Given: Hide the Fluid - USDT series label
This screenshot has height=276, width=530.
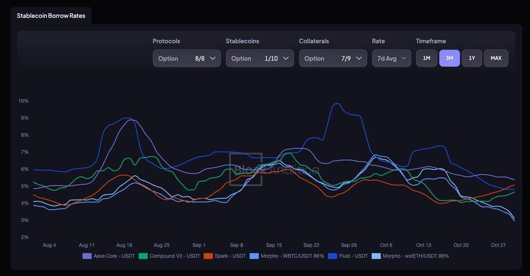Looking at the screenshot, I should [354, 256].
